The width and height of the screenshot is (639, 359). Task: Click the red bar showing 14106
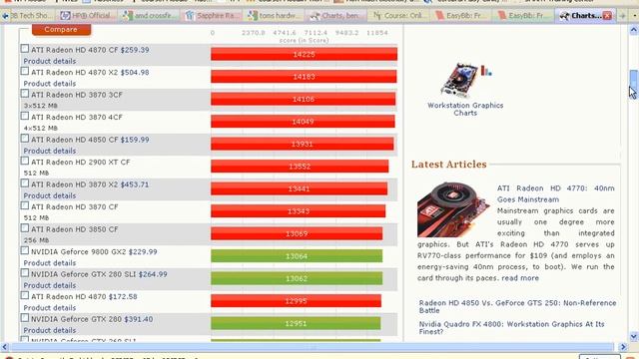click(304, 99)
